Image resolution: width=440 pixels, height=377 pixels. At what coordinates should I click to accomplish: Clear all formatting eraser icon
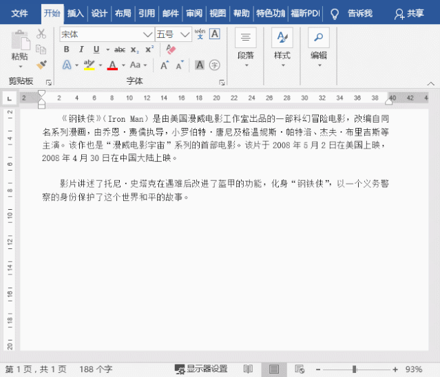coord(171,50)
